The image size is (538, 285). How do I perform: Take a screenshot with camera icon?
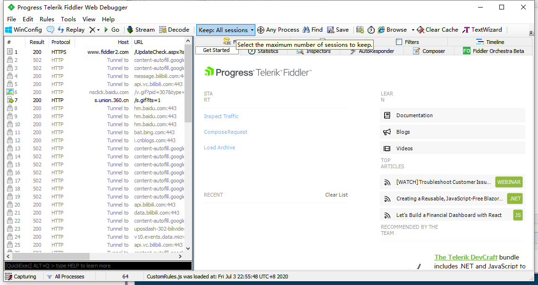tap(360, 30)
